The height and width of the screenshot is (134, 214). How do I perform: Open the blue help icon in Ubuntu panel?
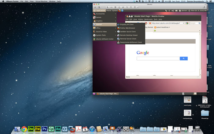click(x=122, y=10)
